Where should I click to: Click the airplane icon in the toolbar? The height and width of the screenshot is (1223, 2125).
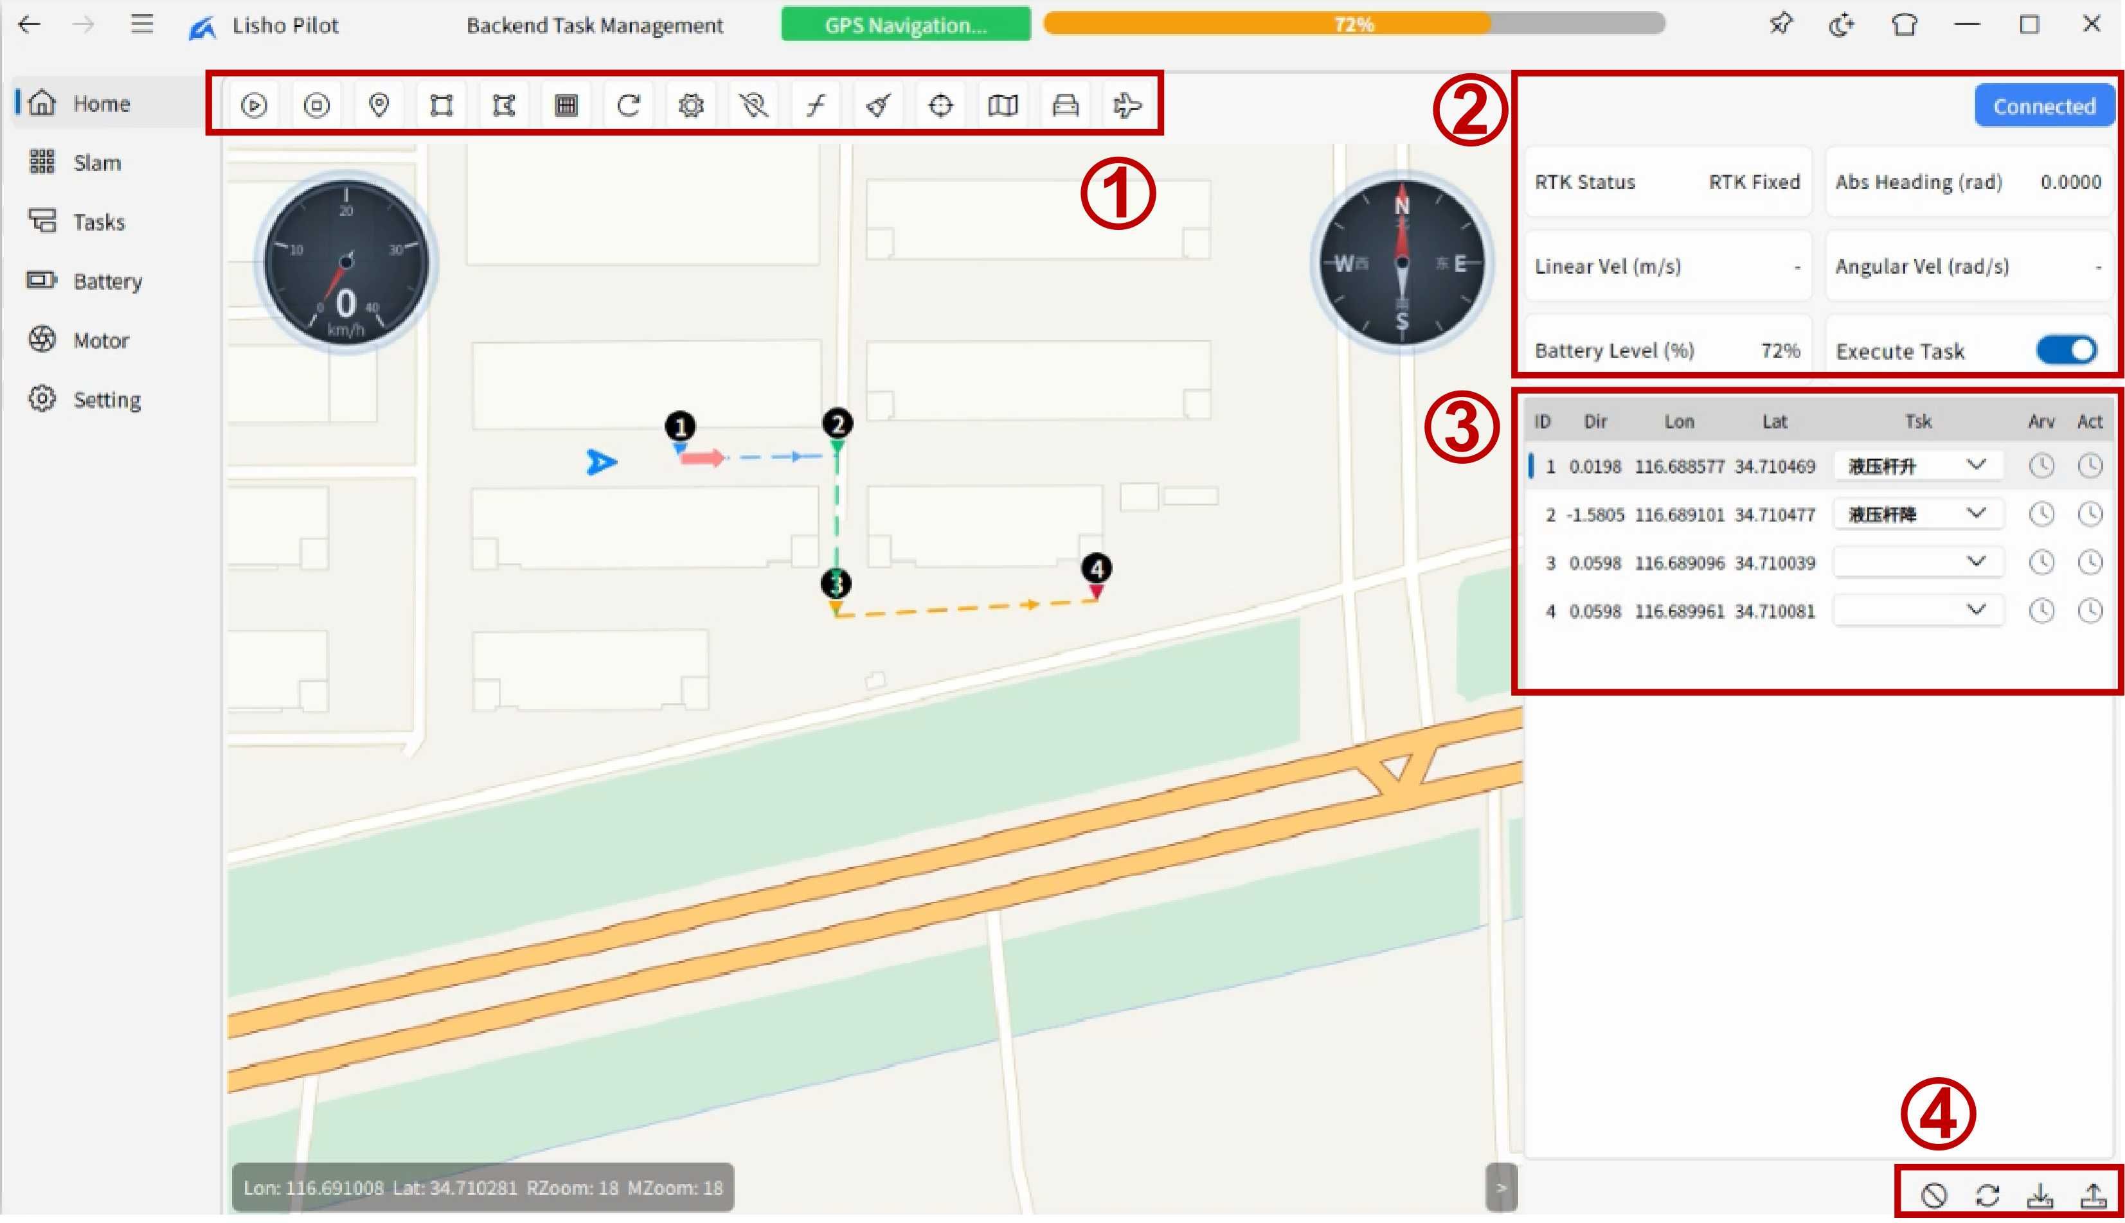(x=1127, y=105)
